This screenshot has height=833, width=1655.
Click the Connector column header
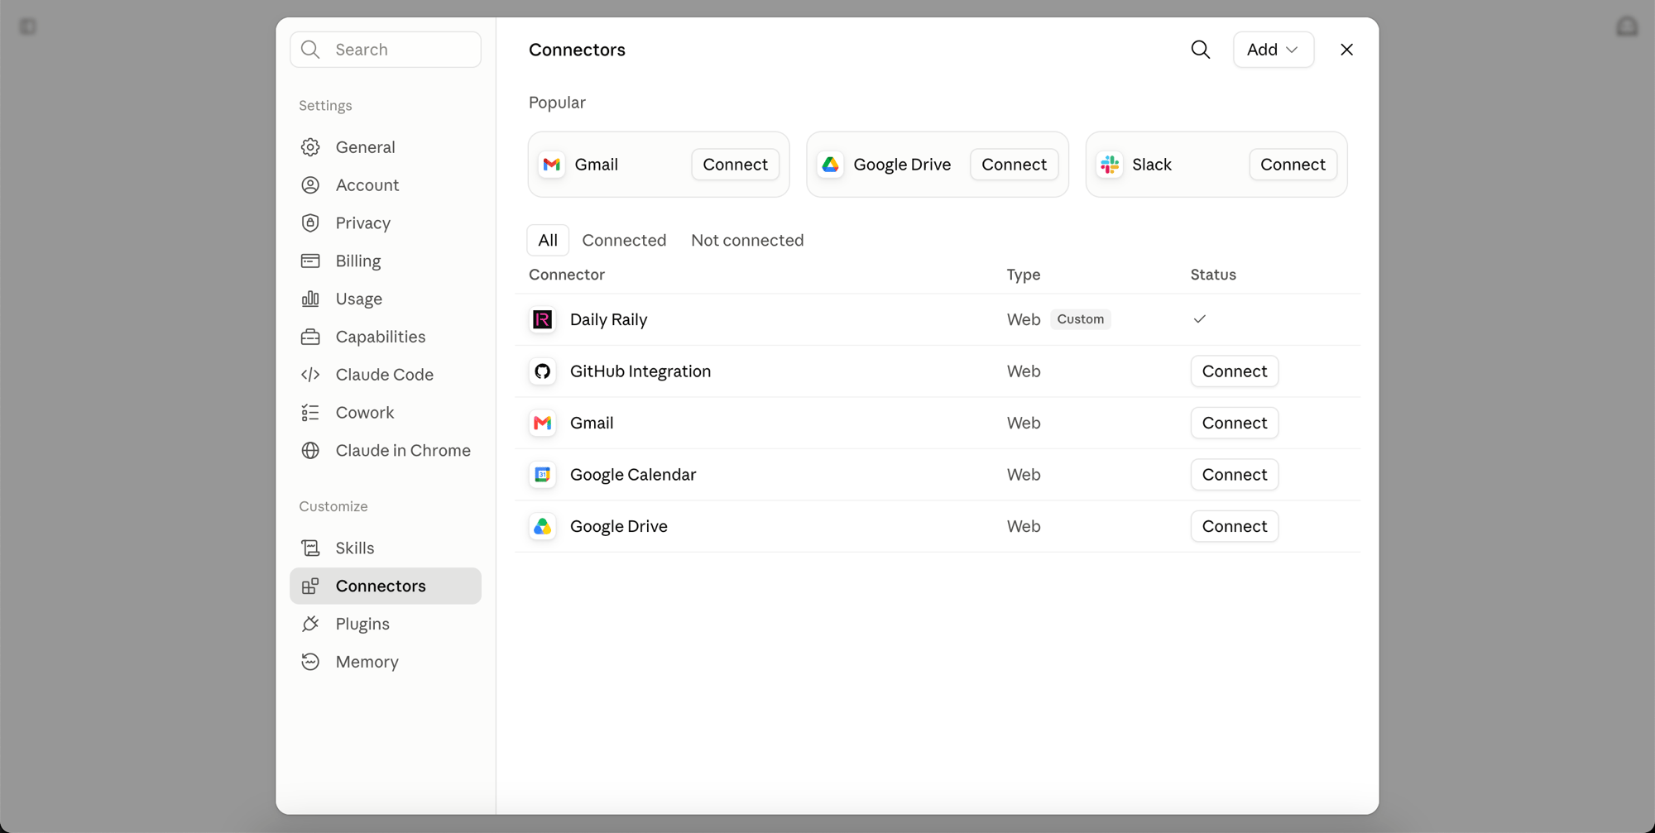point(567,275)
